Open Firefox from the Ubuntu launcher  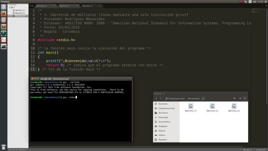[x=4, y=13]
